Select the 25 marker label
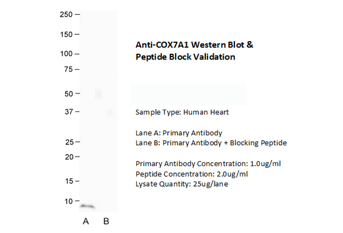Viewport: 343px width, 233px height. click(69, 142)
